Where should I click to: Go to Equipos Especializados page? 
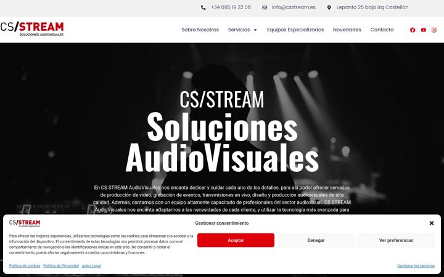pyautogui.click(x=295, y=30)
